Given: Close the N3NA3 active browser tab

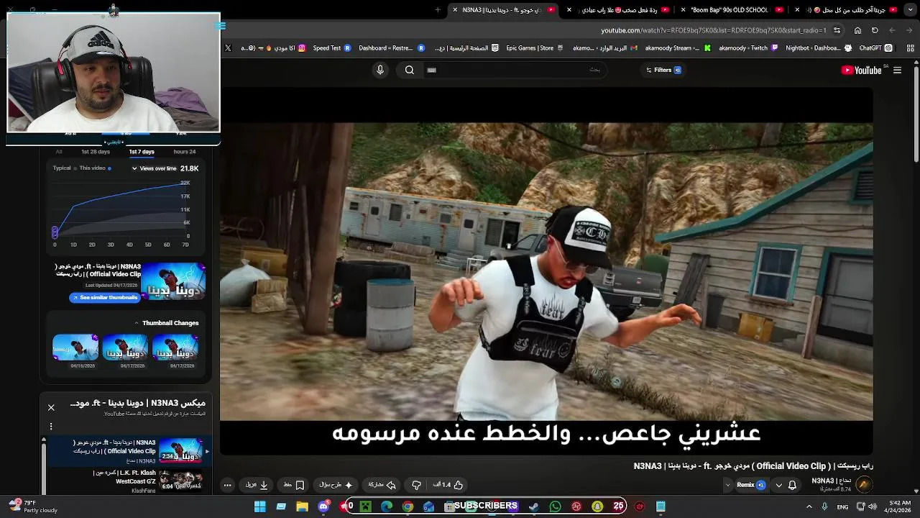Looking at the screenshot, I should (x=455, y=9).
